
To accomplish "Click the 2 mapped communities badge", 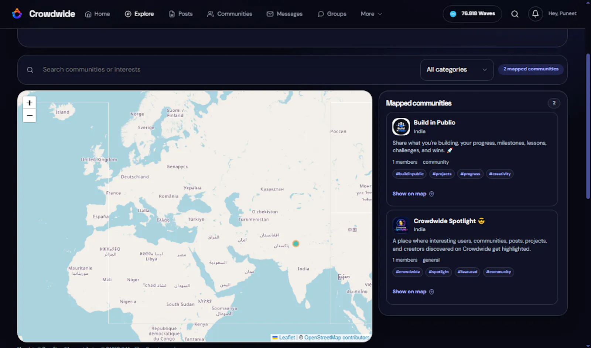I will point(531,69).
